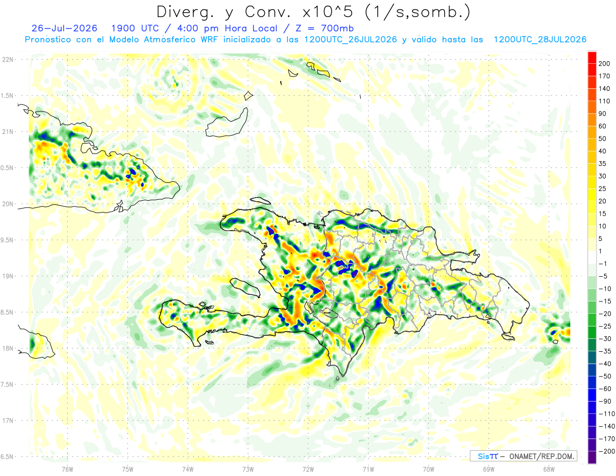
Task: Click the "-20" colorbar label
Action: tap(605, 313)
